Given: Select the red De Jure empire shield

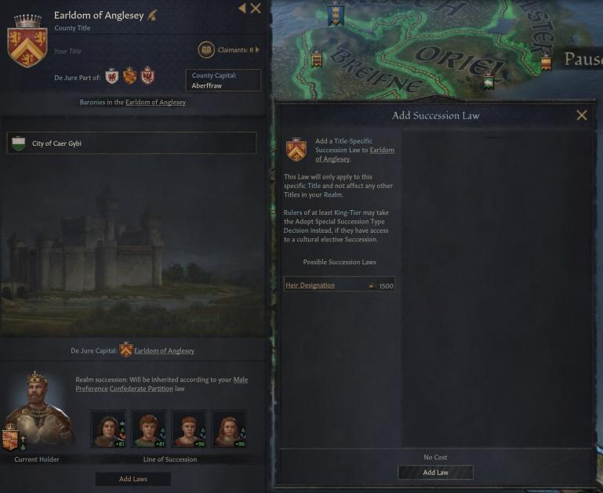Looking at the screenshot, I should point(147,75).
